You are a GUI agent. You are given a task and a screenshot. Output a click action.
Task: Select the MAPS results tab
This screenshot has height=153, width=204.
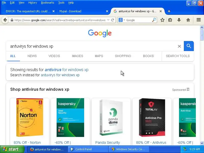99,56
